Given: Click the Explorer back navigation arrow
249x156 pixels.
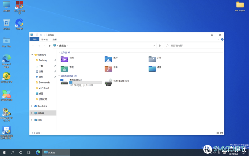Looking at the screenshot, I should coord(33,46).
